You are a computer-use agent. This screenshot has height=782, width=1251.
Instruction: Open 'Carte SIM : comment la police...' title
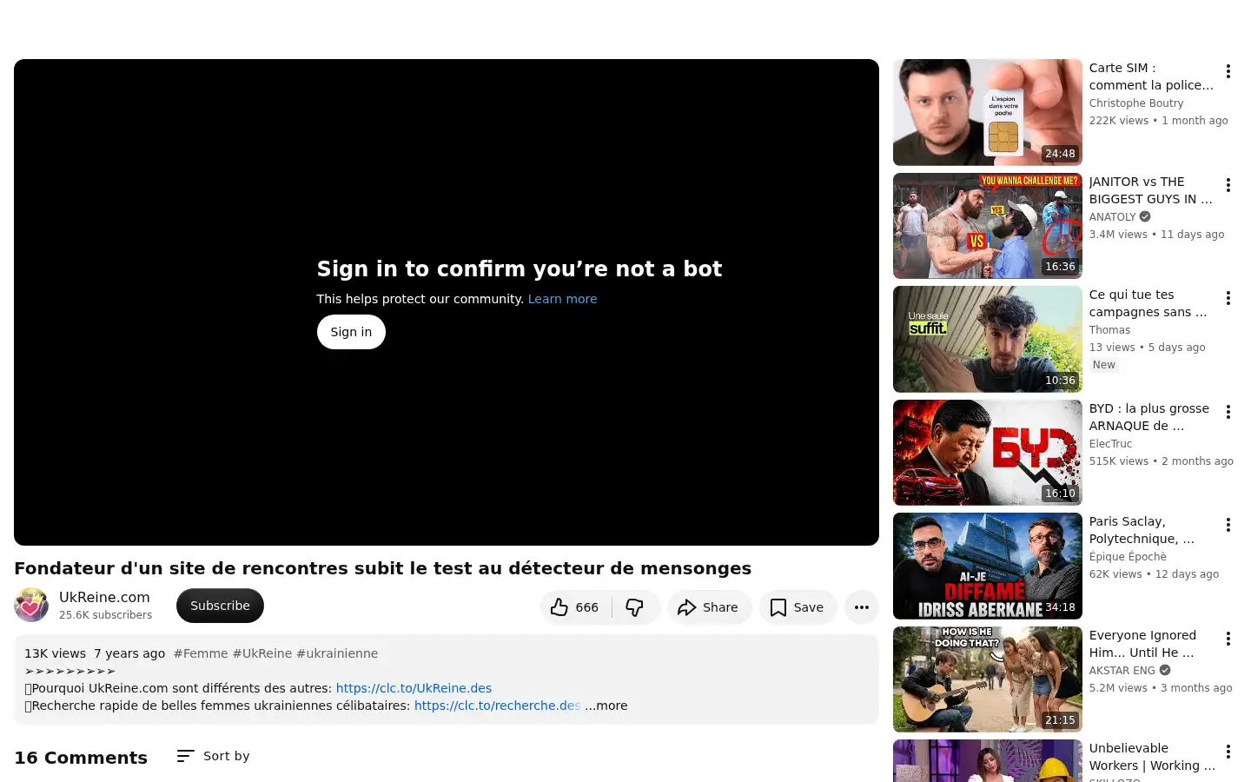1151,76
